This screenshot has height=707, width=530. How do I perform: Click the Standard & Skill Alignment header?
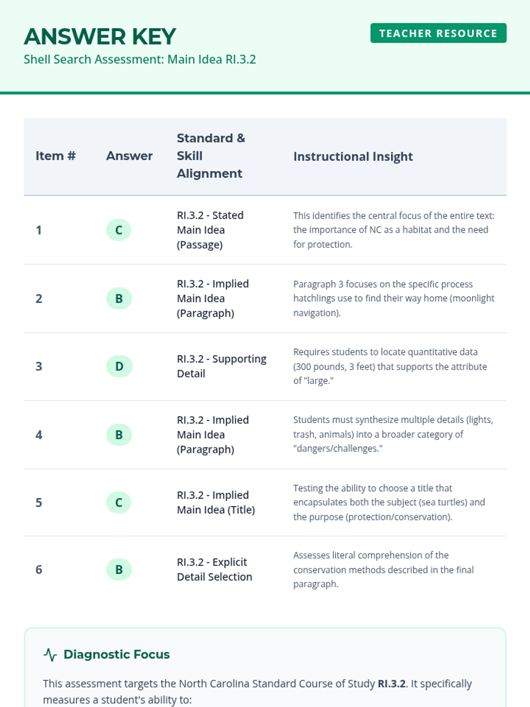pyautogui.click(x=211, y=156)
